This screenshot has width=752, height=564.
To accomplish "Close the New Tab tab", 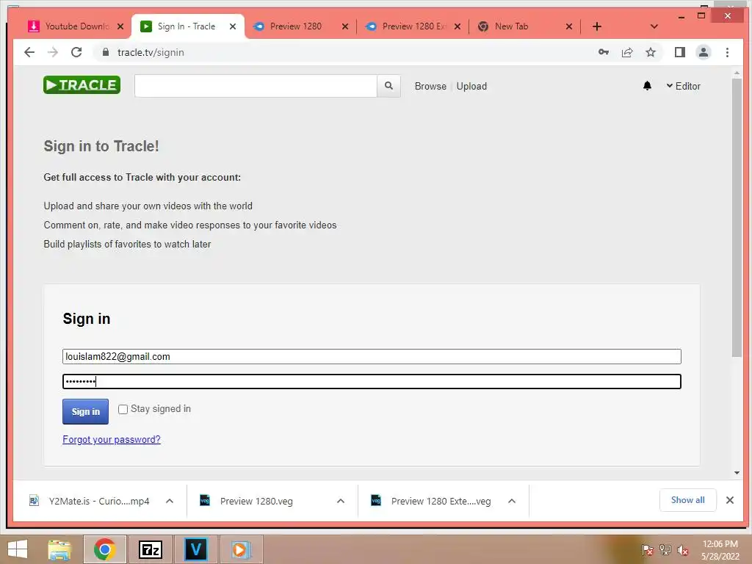I will pos(569,26).
